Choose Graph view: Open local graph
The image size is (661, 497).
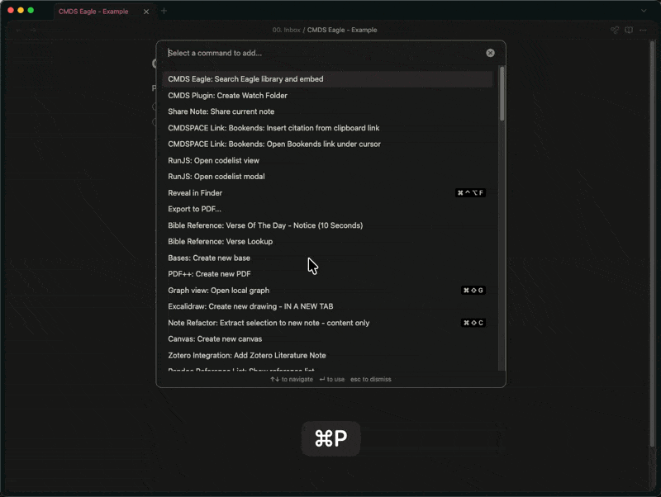(x=327, y=291)
